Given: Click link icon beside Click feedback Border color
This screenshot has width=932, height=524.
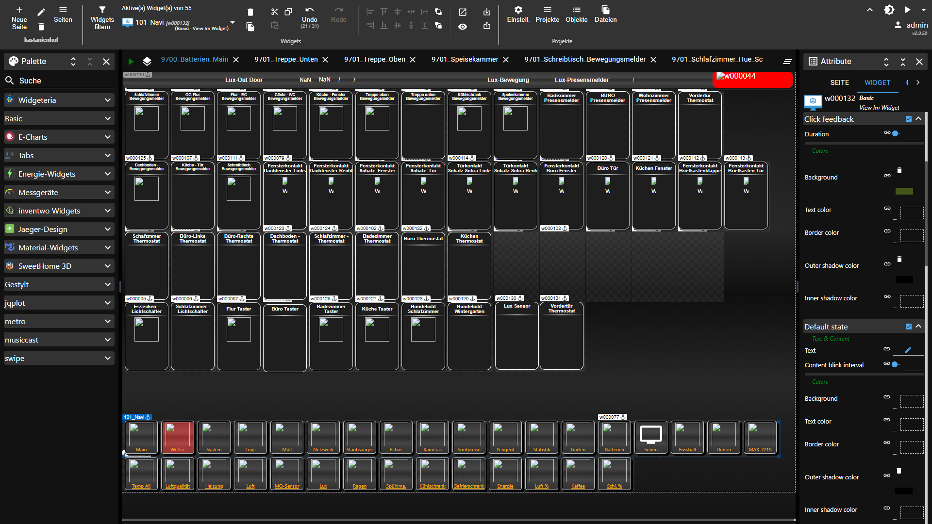Looking at the screenshot, I should click(x=887, y=231).
